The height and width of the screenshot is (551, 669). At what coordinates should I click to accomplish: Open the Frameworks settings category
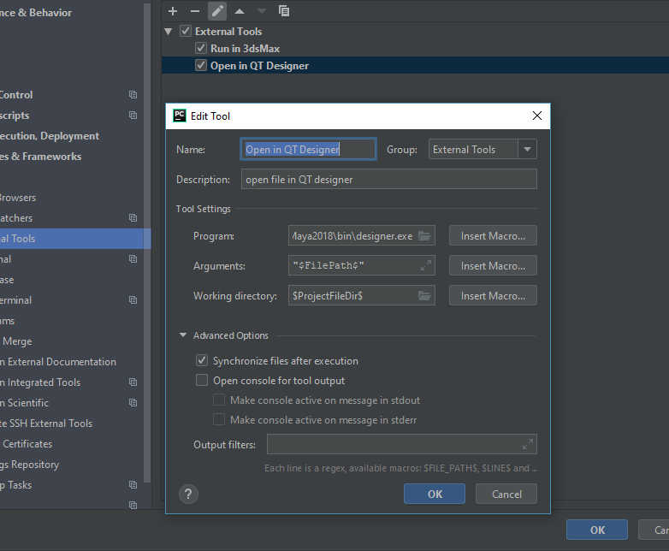click(x=40, y=157)
